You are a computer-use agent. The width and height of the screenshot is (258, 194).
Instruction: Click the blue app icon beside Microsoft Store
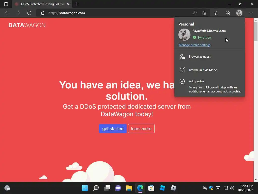163,188
